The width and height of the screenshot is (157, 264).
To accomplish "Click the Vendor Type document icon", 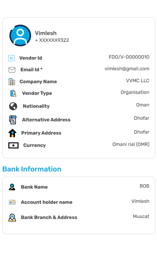I will 13,93.
